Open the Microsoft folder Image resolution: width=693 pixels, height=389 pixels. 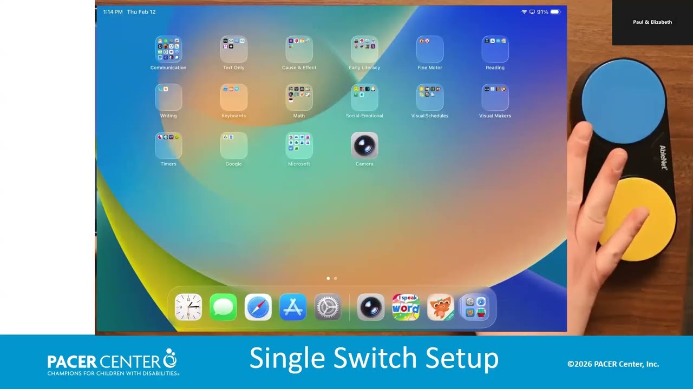coord(299,145)
